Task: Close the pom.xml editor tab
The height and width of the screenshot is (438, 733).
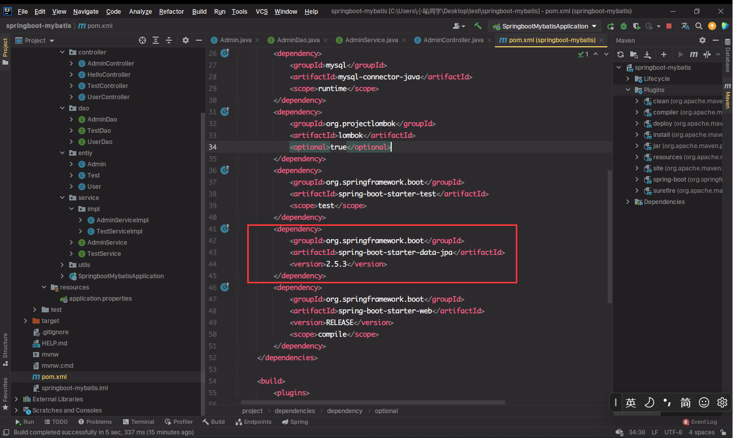Action: click(601, 40)
